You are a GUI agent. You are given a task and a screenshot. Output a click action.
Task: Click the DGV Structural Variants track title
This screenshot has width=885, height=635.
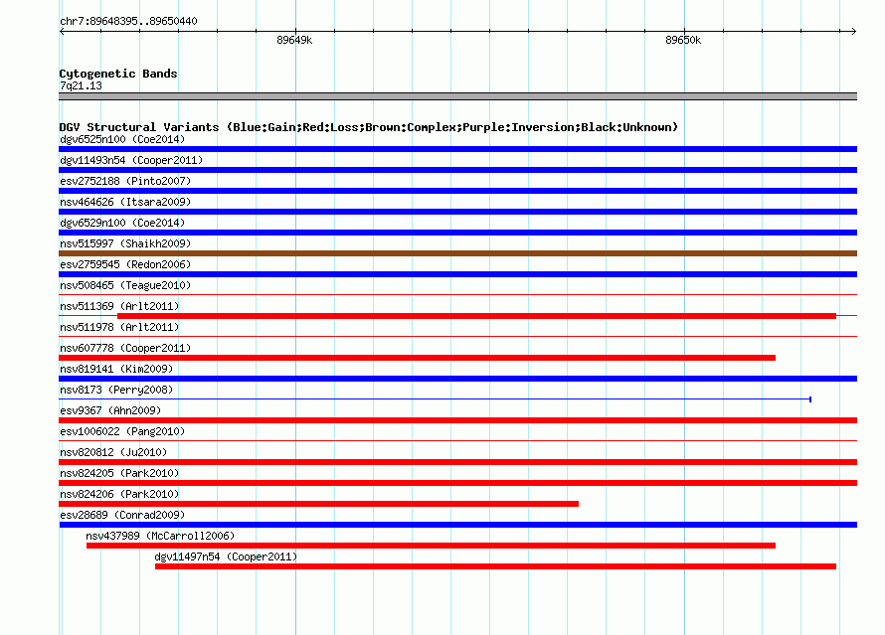pos(369,127)
